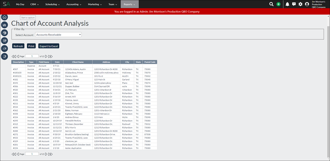Viewport: 330px width, 161px height.
Task: Click the top page number field
Action: click(32, 56)
